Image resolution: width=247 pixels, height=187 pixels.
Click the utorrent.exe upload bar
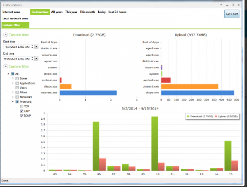pos(190,86)
